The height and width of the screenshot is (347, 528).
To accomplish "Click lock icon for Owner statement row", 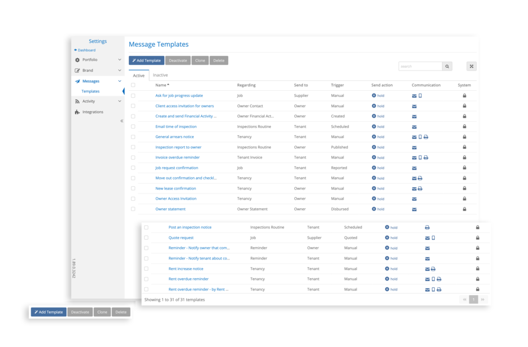I will point(464,209).
